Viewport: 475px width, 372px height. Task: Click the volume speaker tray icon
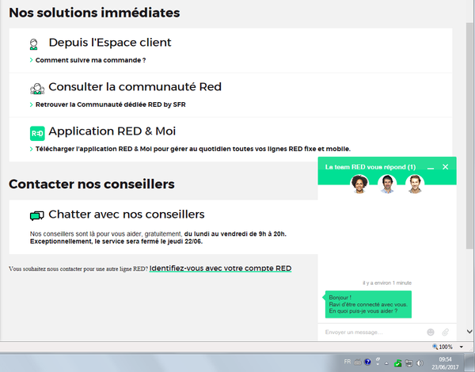point(420,363)
